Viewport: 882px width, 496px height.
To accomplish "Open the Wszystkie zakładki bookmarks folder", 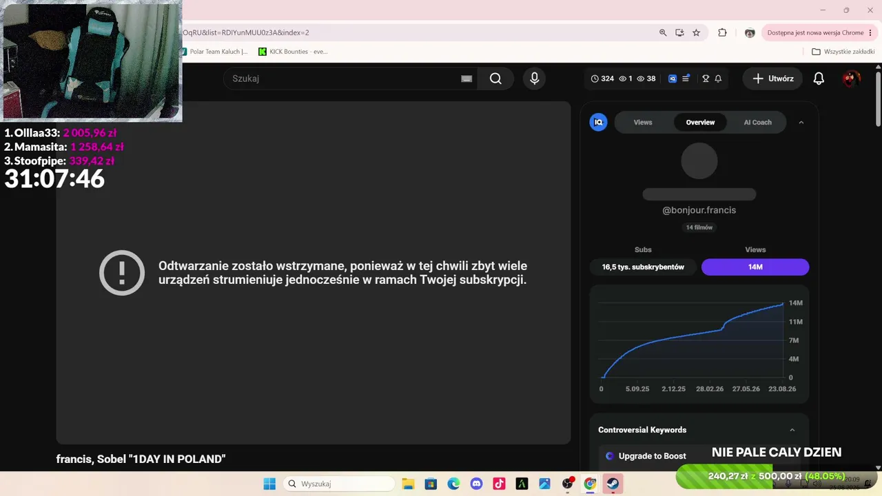I will (843, 52).
